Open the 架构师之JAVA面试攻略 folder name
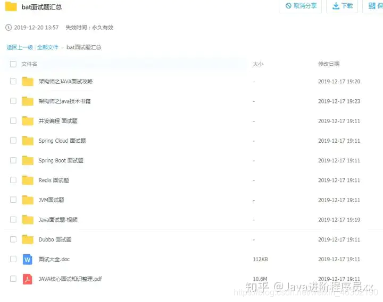This screenshot has height=302, width=383. tap(65, 81)
